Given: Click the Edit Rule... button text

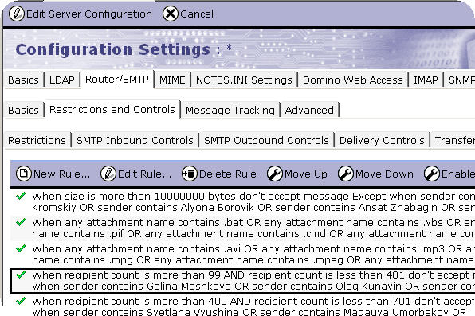Looking at the screenshot, I should coord(144,174).
